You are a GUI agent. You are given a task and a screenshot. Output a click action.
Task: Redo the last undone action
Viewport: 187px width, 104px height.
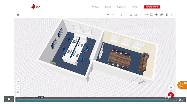113,15
